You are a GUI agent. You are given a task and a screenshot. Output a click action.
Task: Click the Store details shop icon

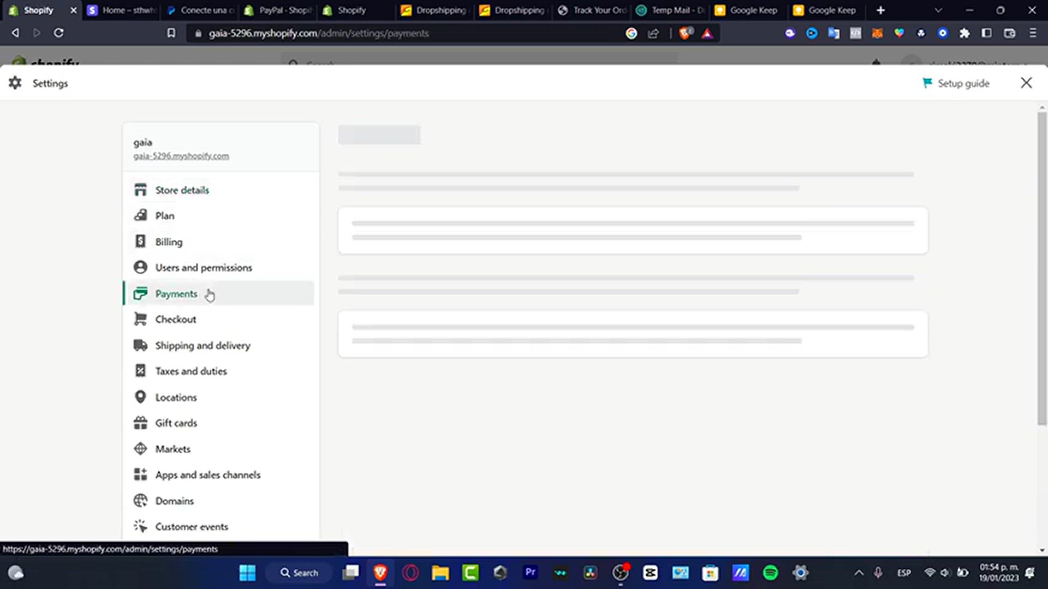pyautogui.click(x=140, y=190)
